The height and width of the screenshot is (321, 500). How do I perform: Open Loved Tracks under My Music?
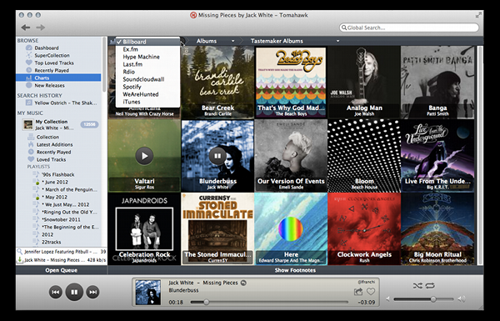51,159
